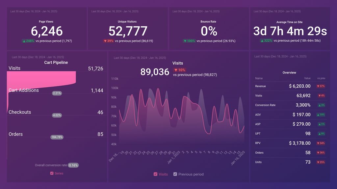
Task: Click the Average Time on Site 322% badge
Action: 266,40
